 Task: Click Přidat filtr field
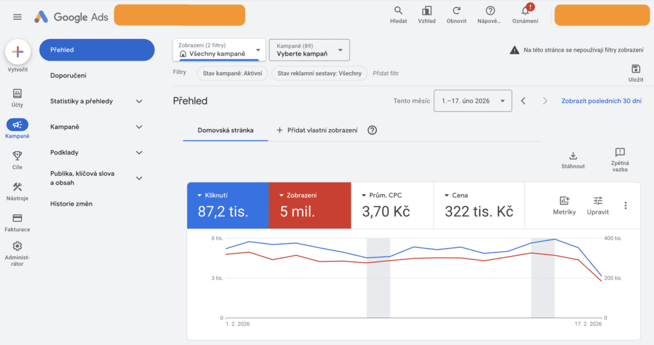[x=386, y=73]
